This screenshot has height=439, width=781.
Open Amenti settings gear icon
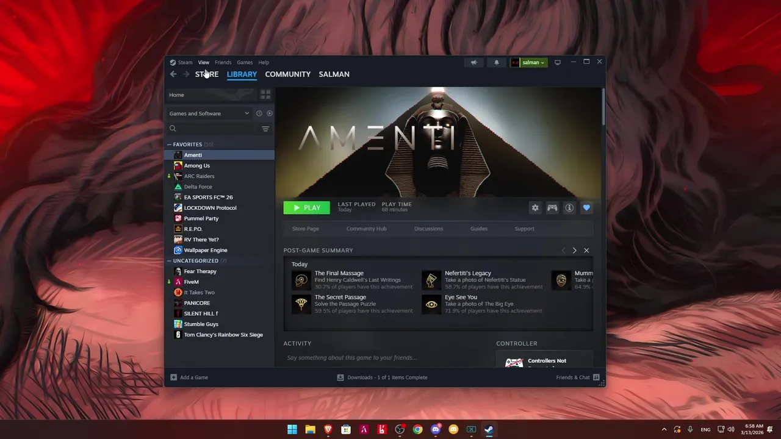[x=535, y=208]
